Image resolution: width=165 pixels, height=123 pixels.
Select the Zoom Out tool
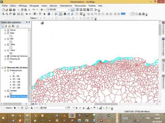pyautogui.click(x=7, y=14)
